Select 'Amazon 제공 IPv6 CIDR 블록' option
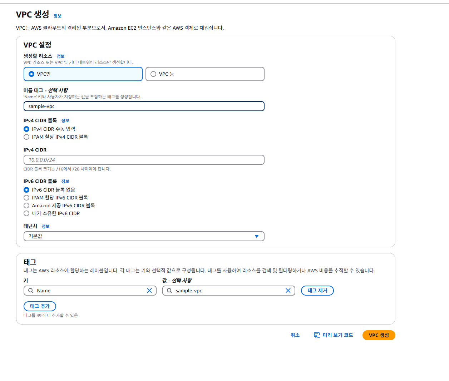This screenshot has height=381, width=449. (26, 206)
